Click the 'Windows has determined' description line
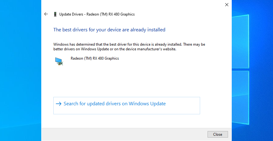The image size is (273, 141). (x=129, y=44)
